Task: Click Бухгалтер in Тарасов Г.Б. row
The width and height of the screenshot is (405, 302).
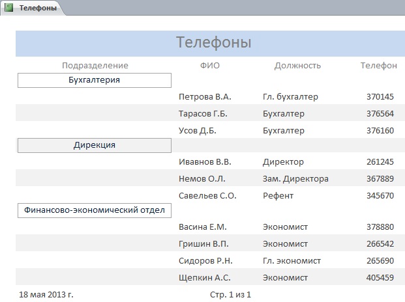Action: [283, 114]
